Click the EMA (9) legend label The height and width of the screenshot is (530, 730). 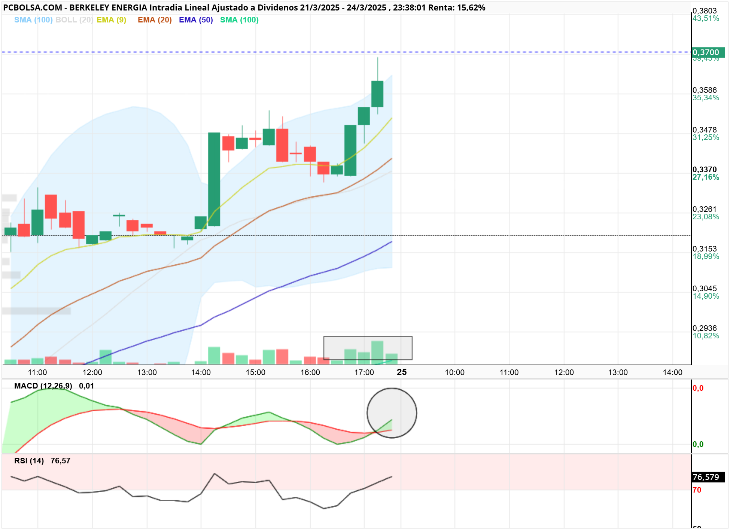112,20
